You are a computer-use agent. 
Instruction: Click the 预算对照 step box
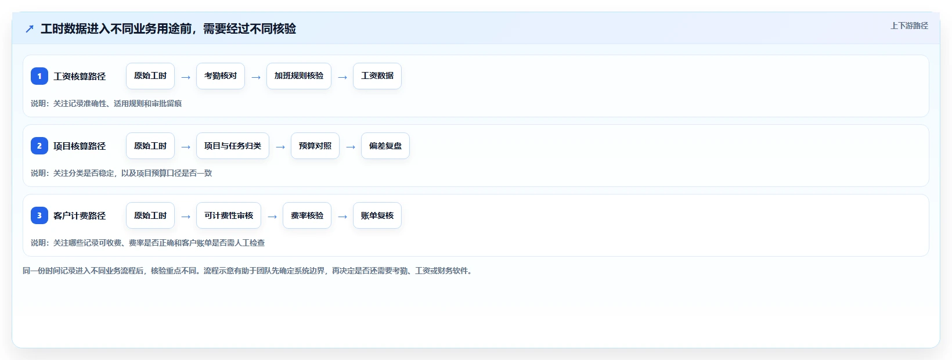(x=315, y=146)
